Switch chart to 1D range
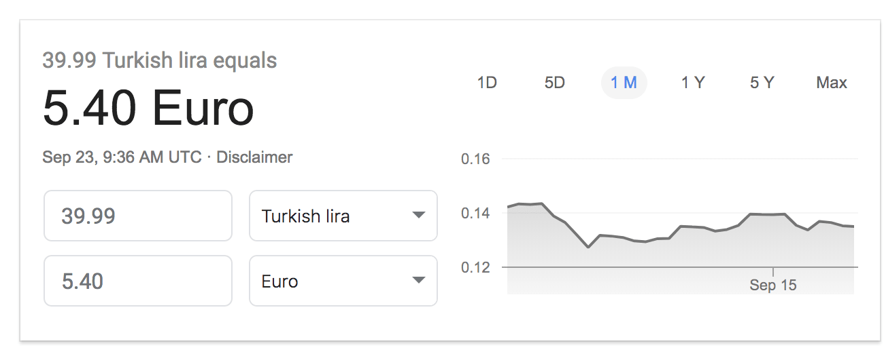This screenshot has height=354, width=884. pyautogui.click(x=487, y=83)
